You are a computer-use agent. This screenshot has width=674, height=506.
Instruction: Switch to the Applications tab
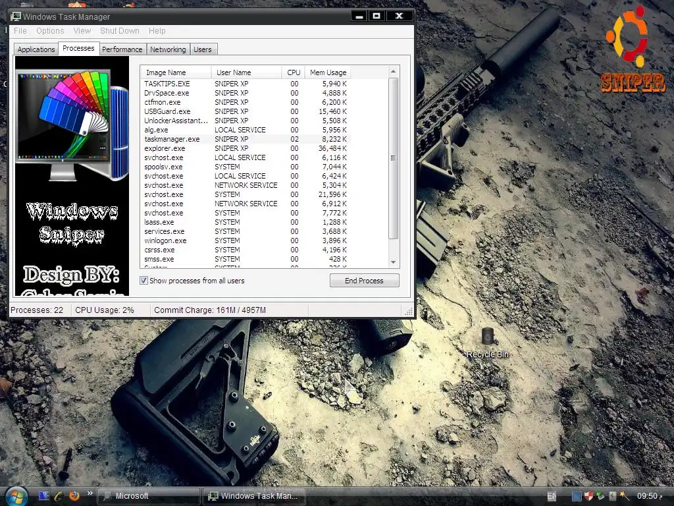(36, 49)
